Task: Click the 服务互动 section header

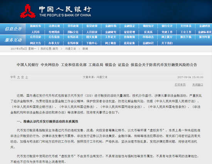Action: click(13, 40)
